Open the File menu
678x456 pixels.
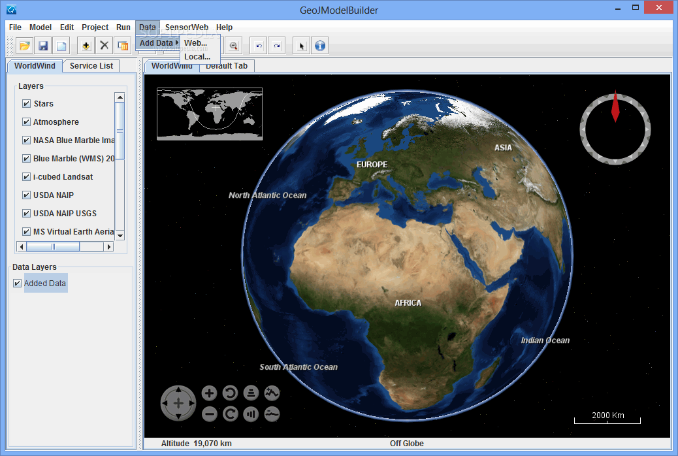tap(15, 27)
